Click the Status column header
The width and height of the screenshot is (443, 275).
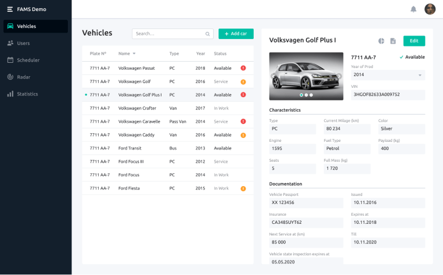pos(220,53)
